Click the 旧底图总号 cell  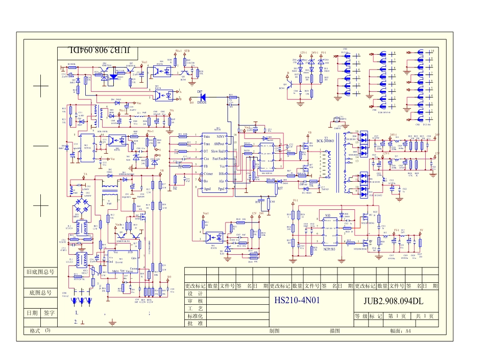39,272
